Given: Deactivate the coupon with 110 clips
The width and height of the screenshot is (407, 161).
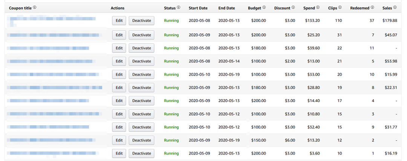Looking at the screenshot, I should click(x=141, y=21).
